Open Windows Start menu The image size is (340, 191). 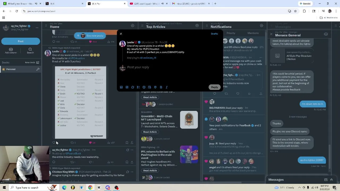[4, 188]
